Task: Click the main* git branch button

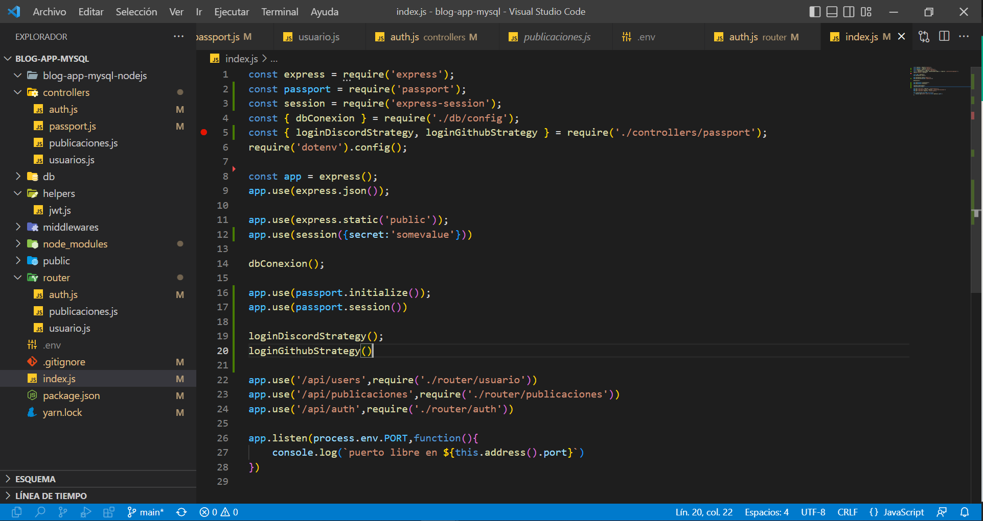Action: (146, 512)
